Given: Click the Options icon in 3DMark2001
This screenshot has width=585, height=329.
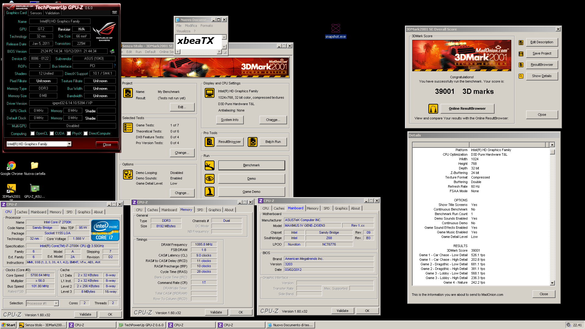Looking at the screenshot, I should [x=128, y=175].
